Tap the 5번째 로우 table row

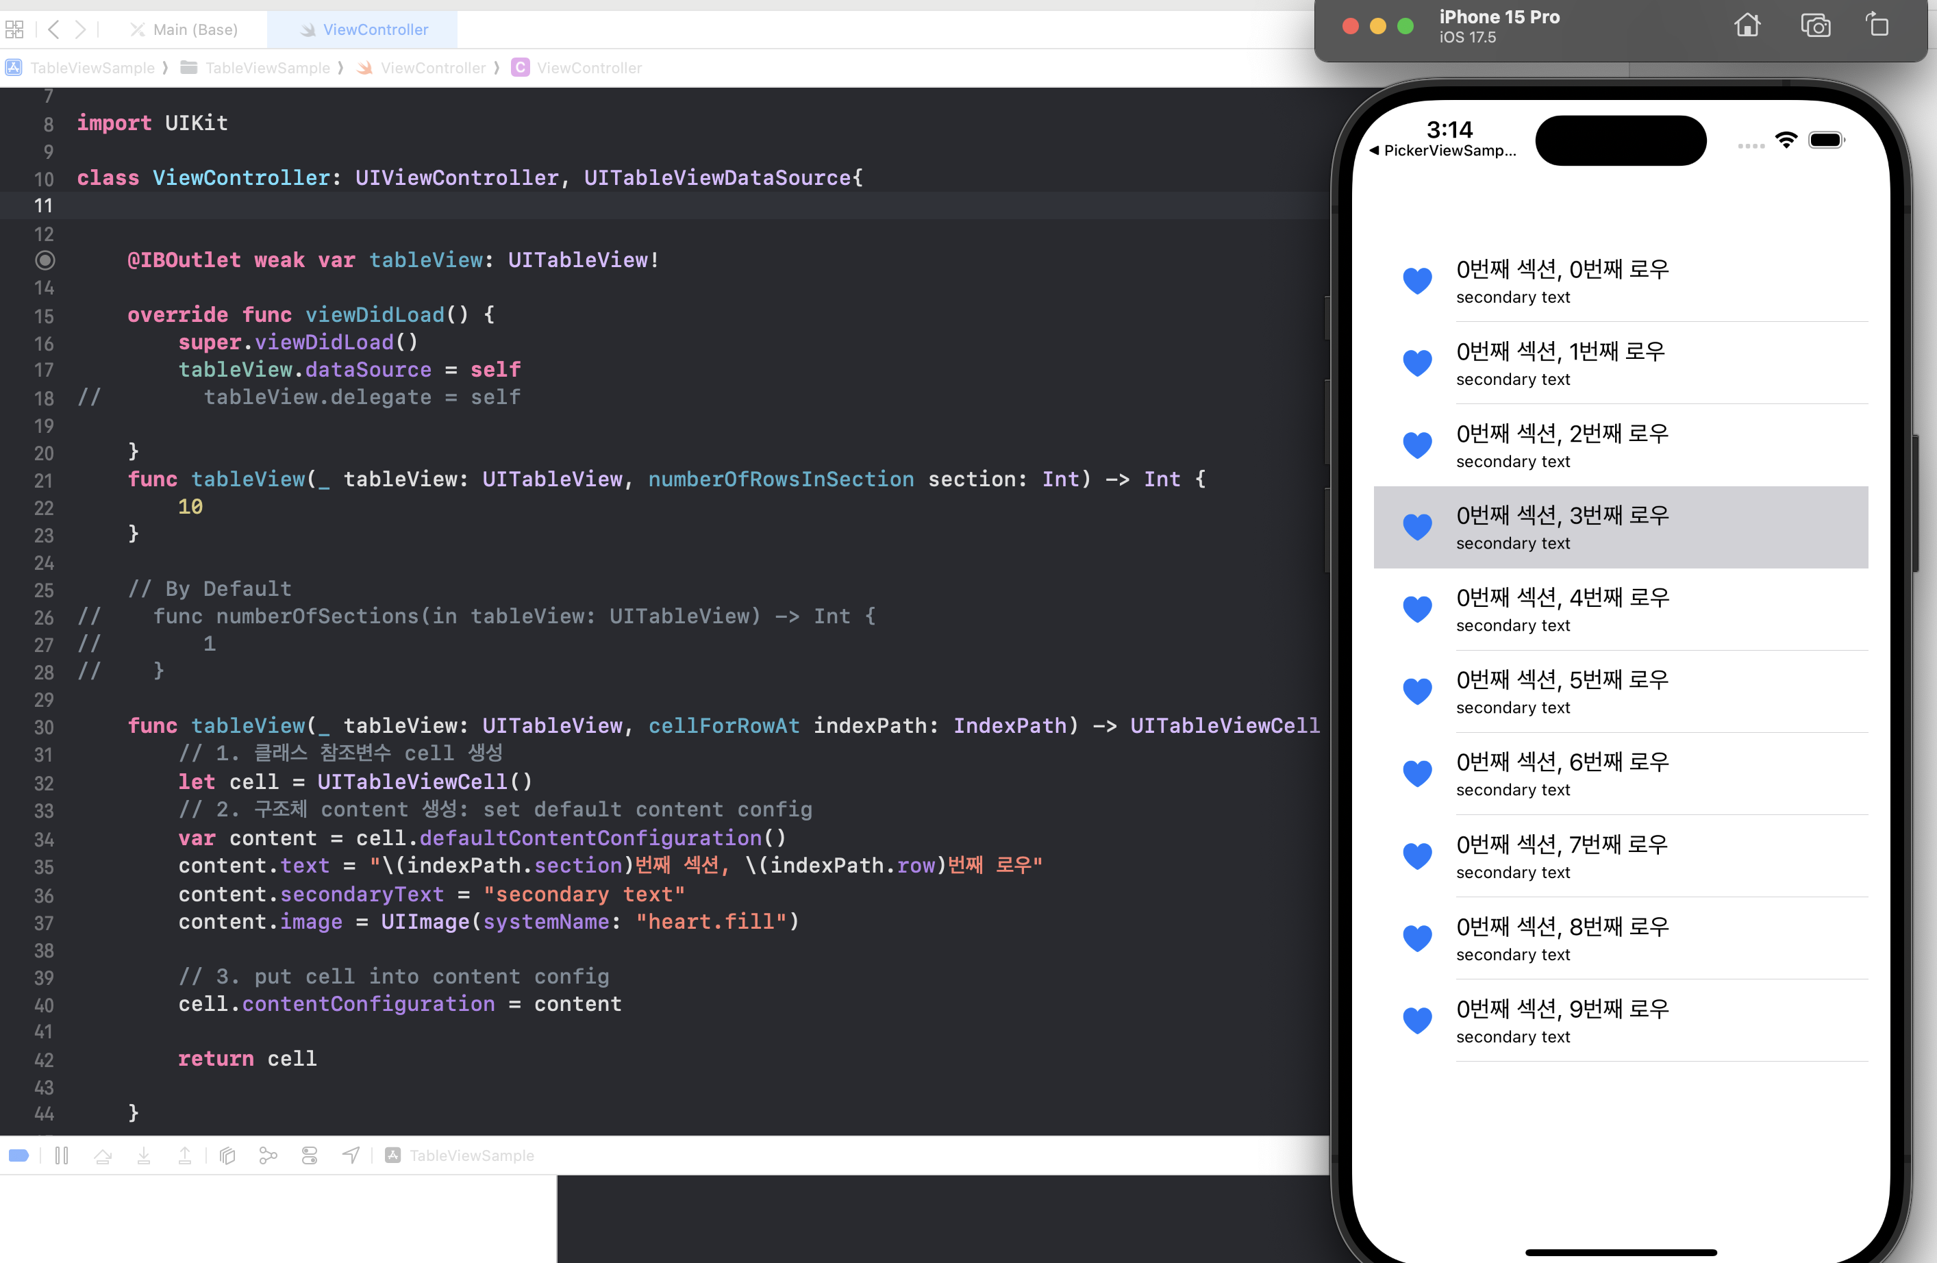tap(1620, 692)
